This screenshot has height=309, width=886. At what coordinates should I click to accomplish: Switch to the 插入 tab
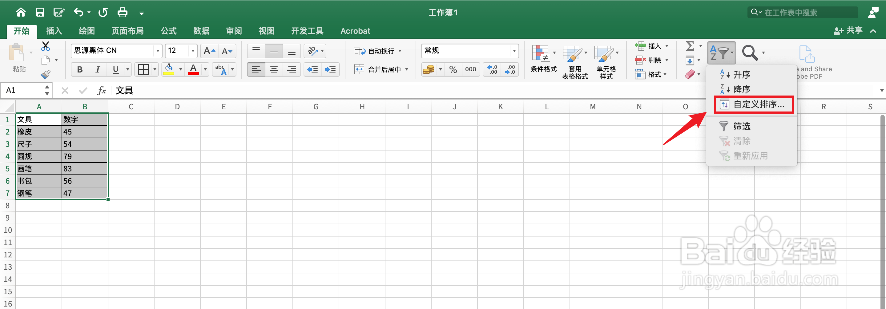[54, 31]
